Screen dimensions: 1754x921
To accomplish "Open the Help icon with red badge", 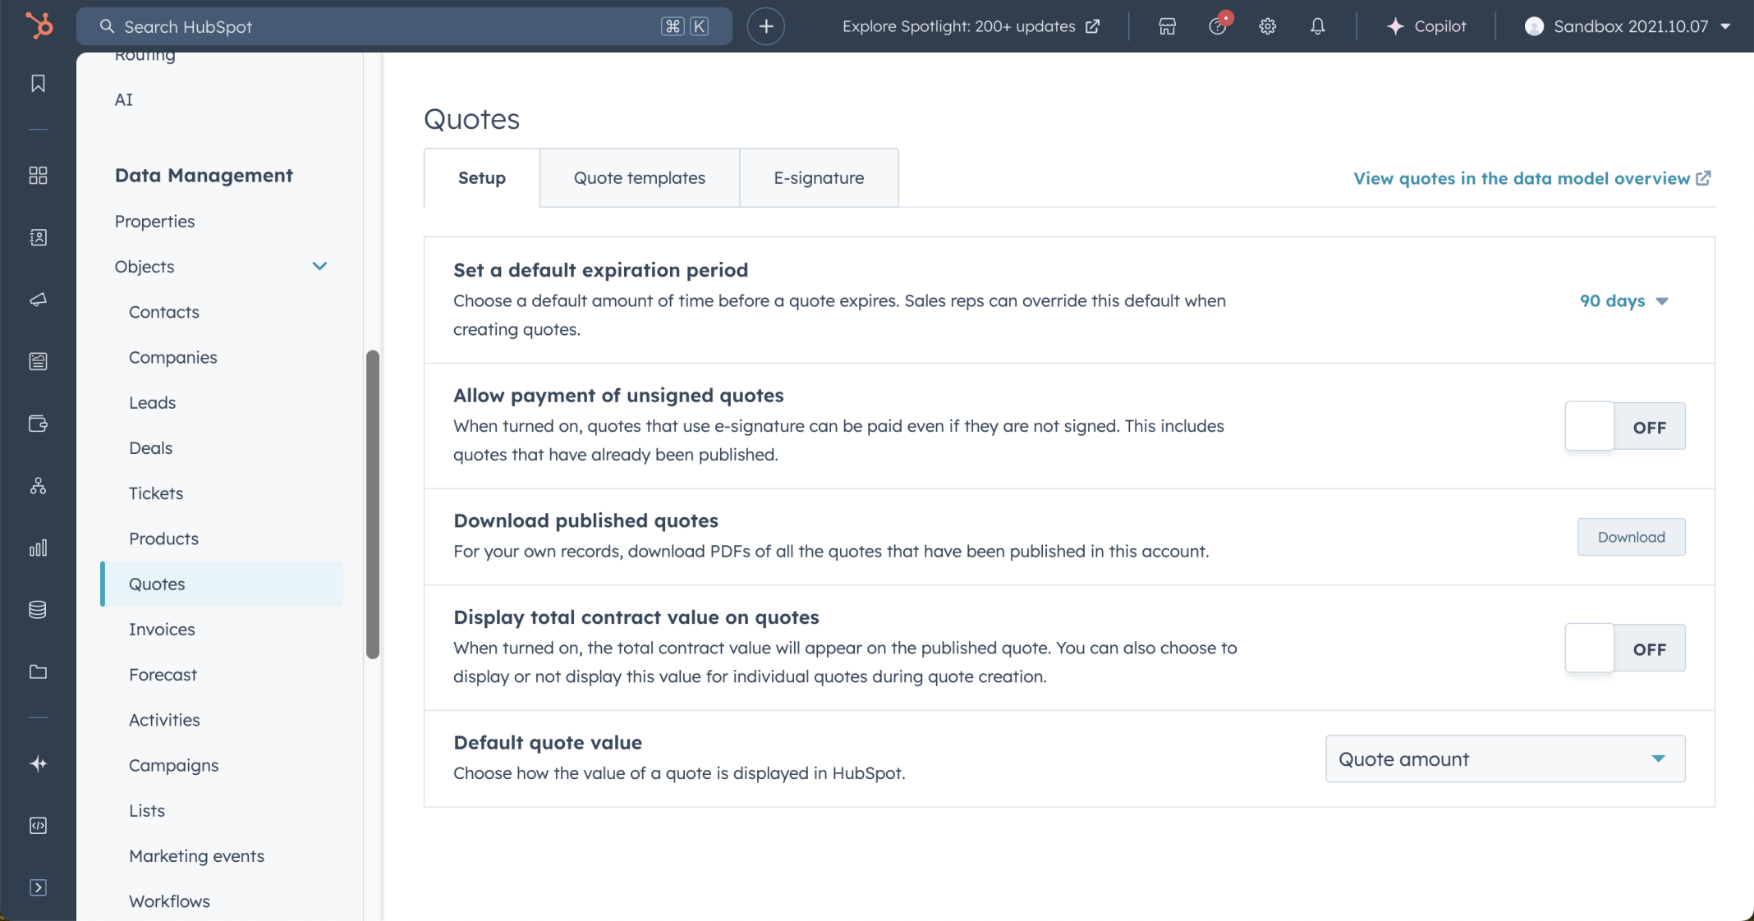I will point(1218,26).
